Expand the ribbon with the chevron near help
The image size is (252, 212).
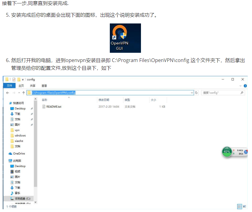241,85
